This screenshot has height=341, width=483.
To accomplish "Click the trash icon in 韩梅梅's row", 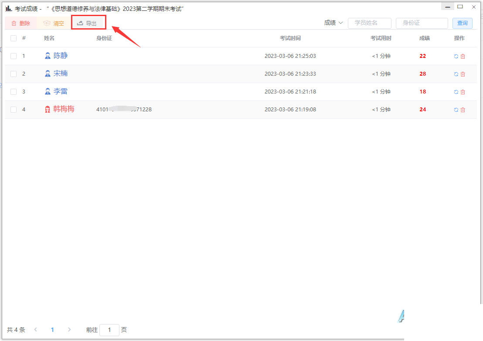I will (463, 110).
